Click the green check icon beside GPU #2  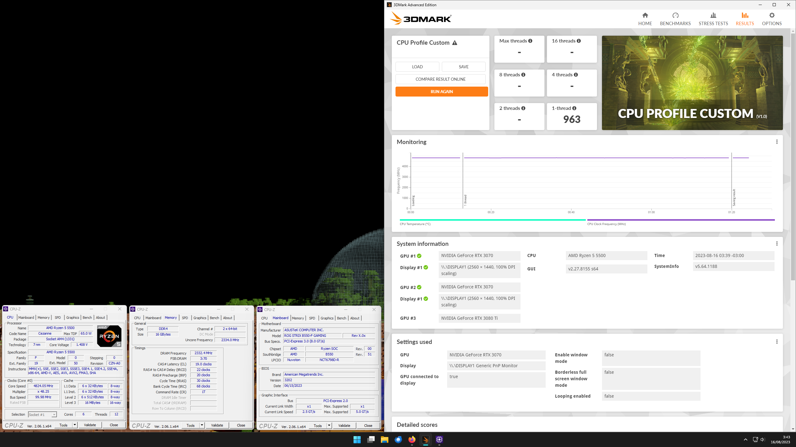point(419,287)
